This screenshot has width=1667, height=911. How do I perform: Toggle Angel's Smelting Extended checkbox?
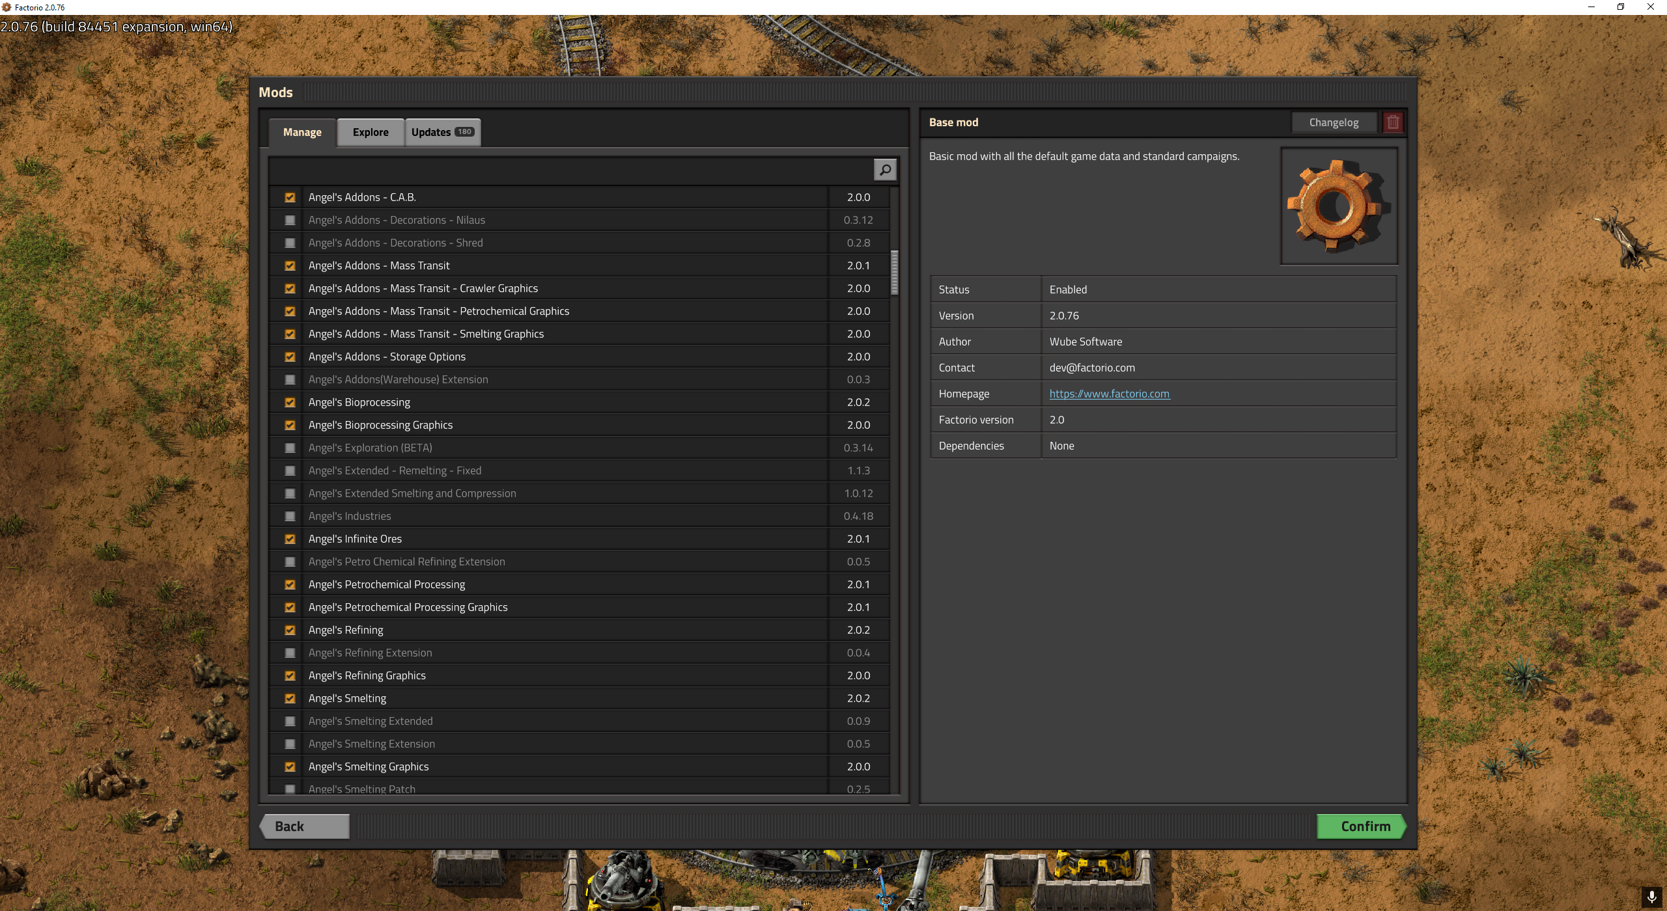(x=290, y=721)
